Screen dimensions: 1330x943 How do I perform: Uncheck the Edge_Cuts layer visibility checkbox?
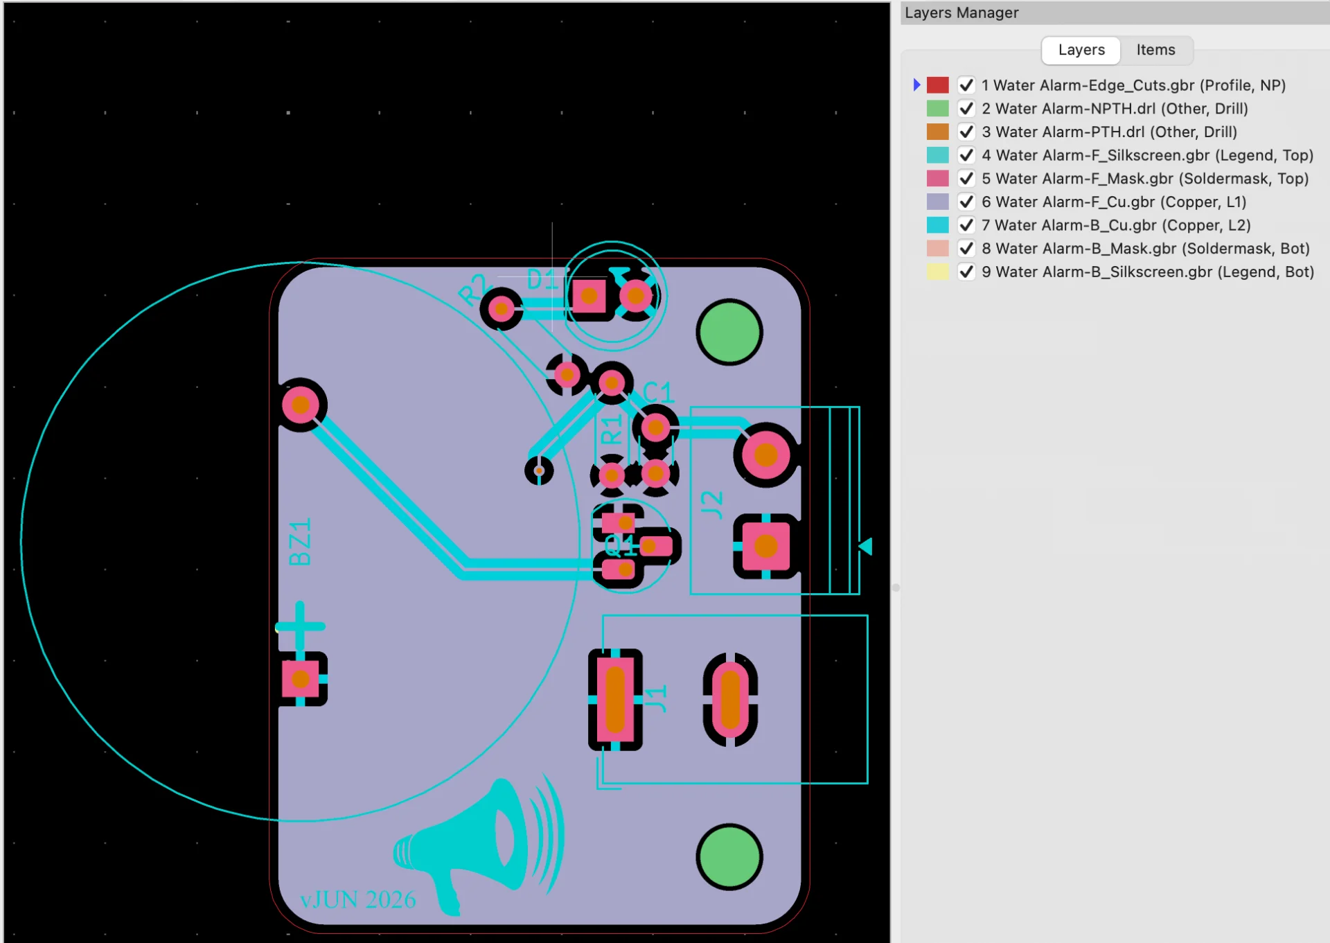(966, 85)
